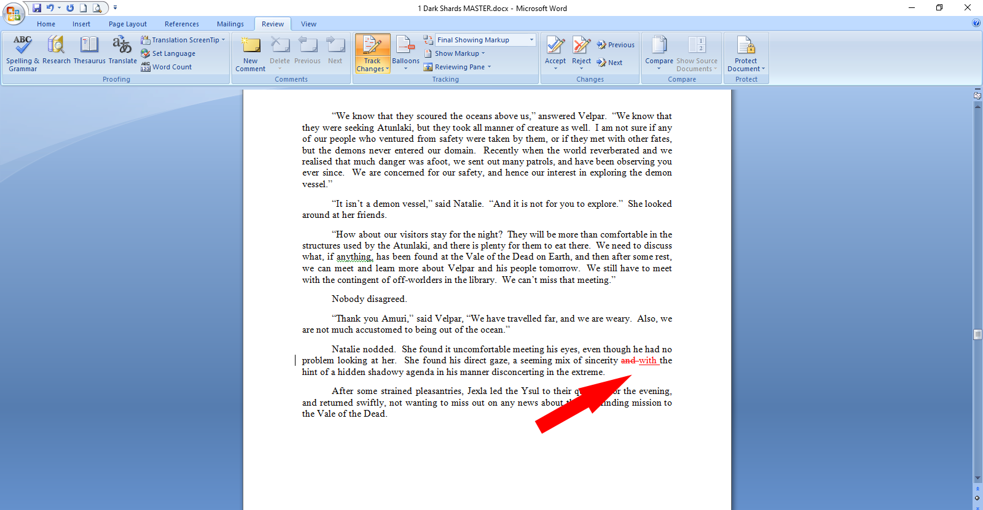Click the vertical scrollbar thumb
Screen dimensions: 983x510
coord(977,334)
